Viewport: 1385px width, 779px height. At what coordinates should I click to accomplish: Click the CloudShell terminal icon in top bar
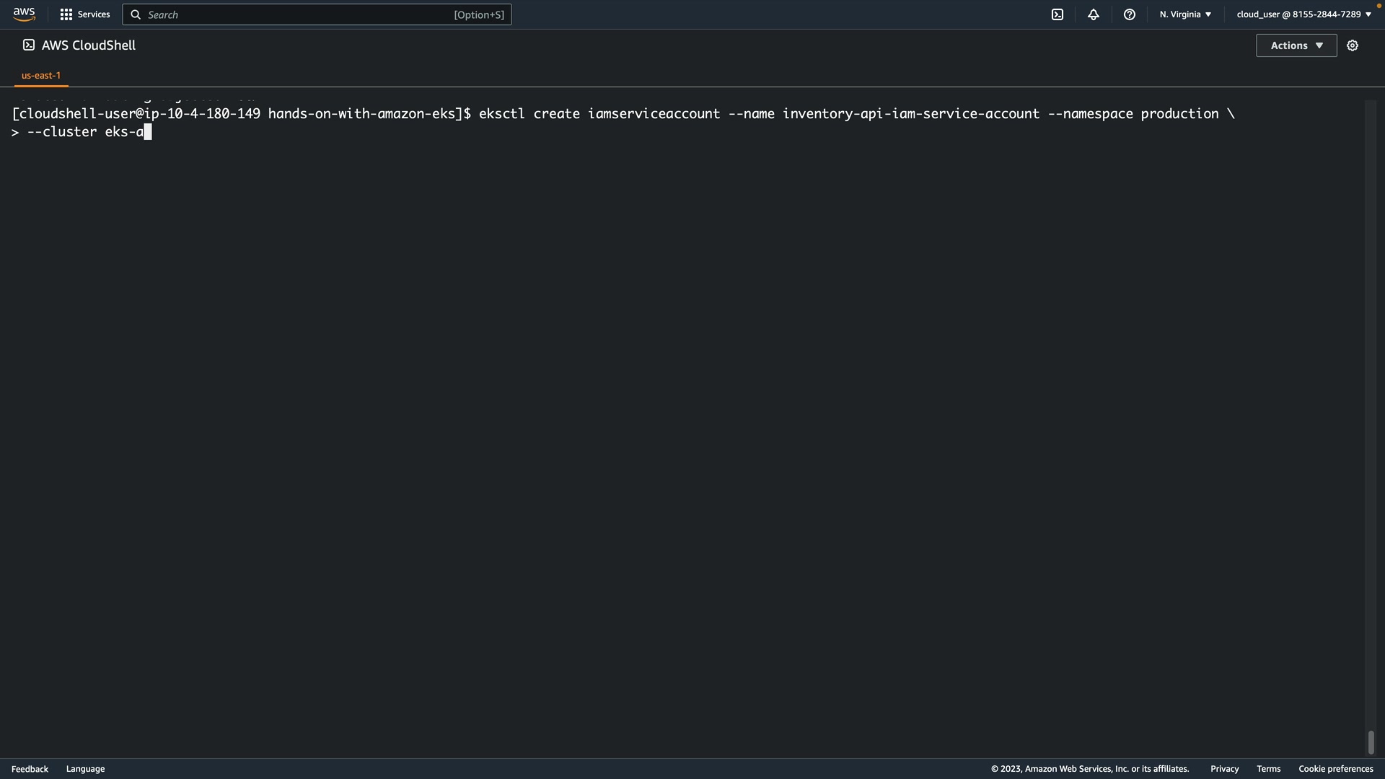(x=1058, y=14)
